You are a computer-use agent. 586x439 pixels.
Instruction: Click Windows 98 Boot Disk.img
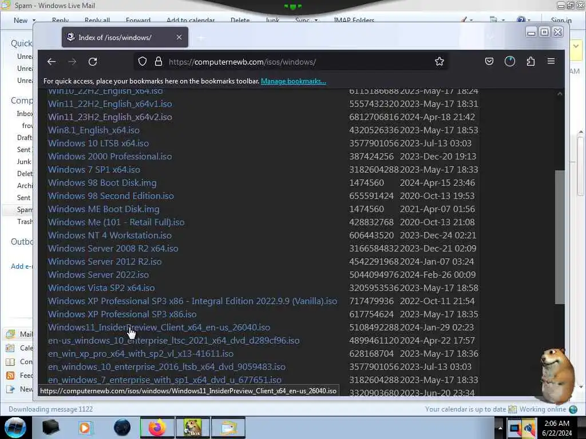click(x=102, y=183)
